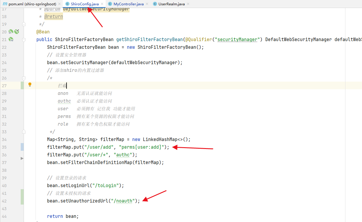Click the "securityManager" string literal
The height and width of the screenshot is (222, 362).
[x=237, y=39]
